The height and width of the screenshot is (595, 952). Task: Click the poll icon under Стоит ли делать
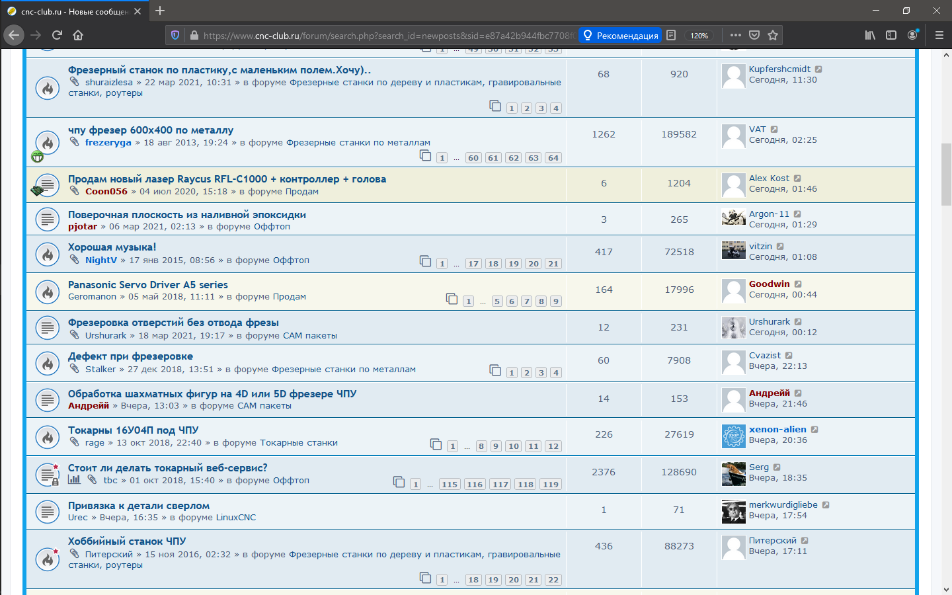74,479
